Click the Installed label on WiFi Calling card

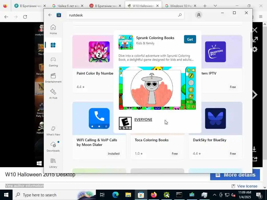(114, 154)
